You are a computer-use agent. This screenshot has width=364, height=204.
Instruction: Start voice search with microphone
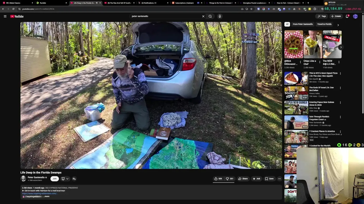point(220,16)
